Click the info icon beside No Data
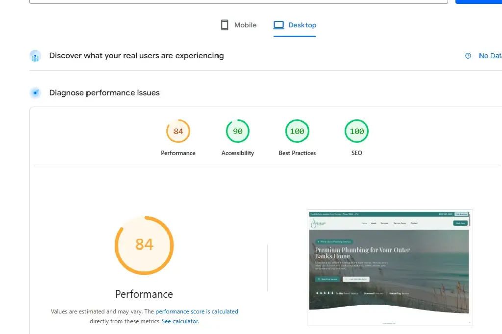The width and height of the screenshot is (502, 334). coord(468,56)
